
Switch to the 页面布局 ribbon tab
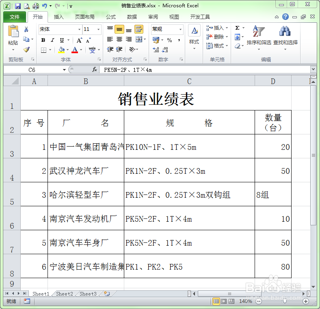[85, 17]
